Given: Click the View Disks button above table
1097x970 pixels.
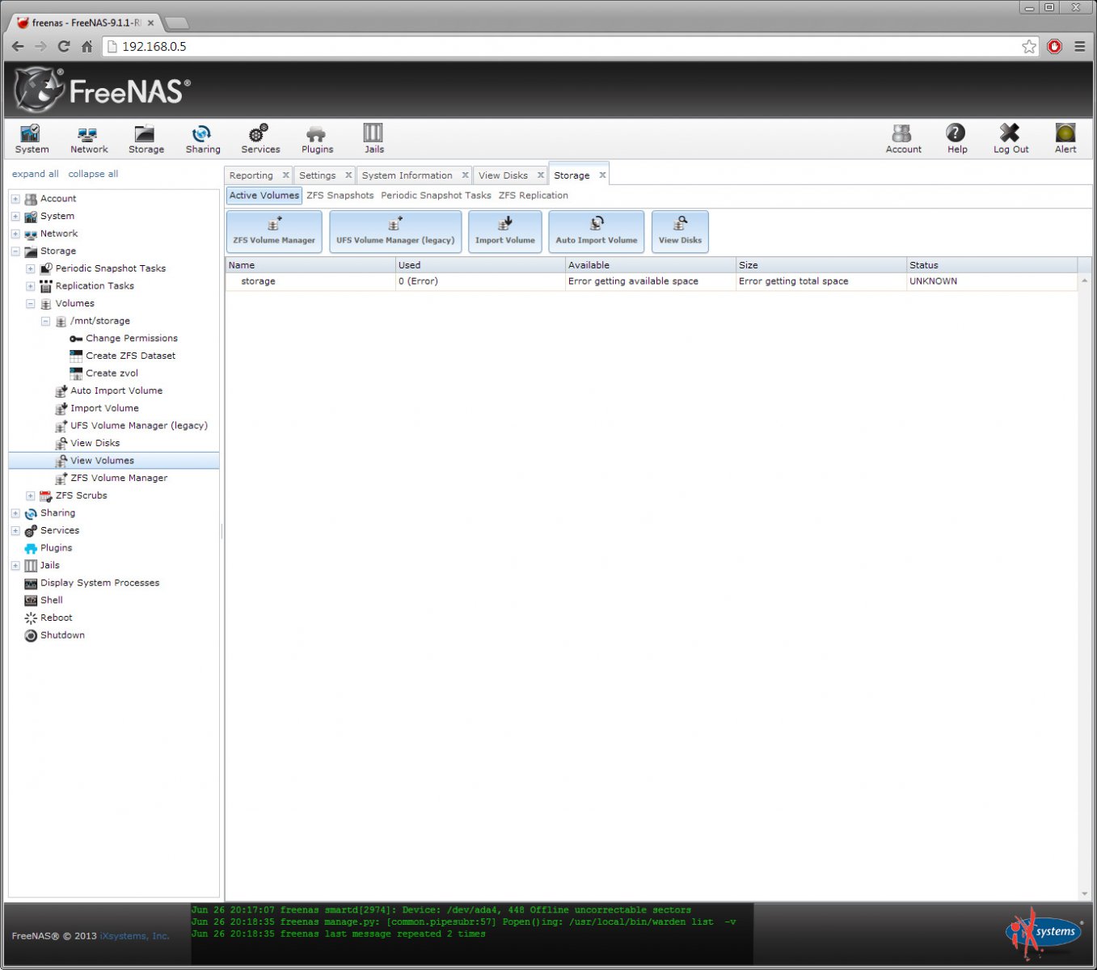Looking at the screenshot, I should pyautogui.click(x=680, y=231).
